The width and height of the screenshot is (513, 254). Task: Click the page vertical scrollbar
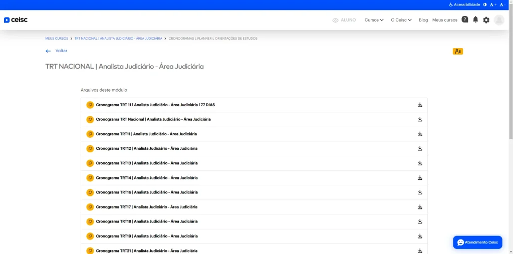(510, 72)
